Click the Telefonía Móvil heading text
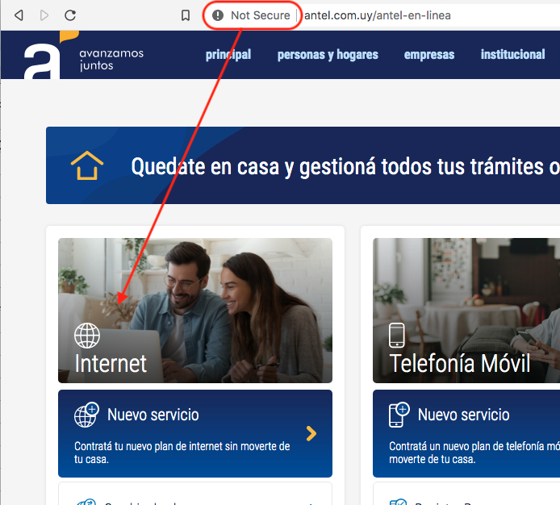The image size is (560, 505). (460, 364)
